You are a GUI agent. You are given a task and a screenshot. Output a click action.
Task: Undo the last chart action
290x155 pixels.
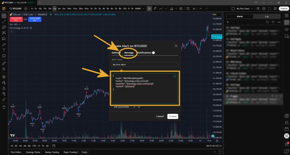click(x=201, y=9)
